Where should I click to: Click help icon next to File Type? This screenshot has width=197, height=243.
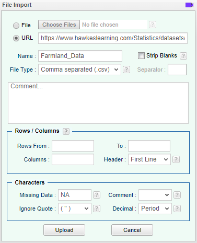126,70
